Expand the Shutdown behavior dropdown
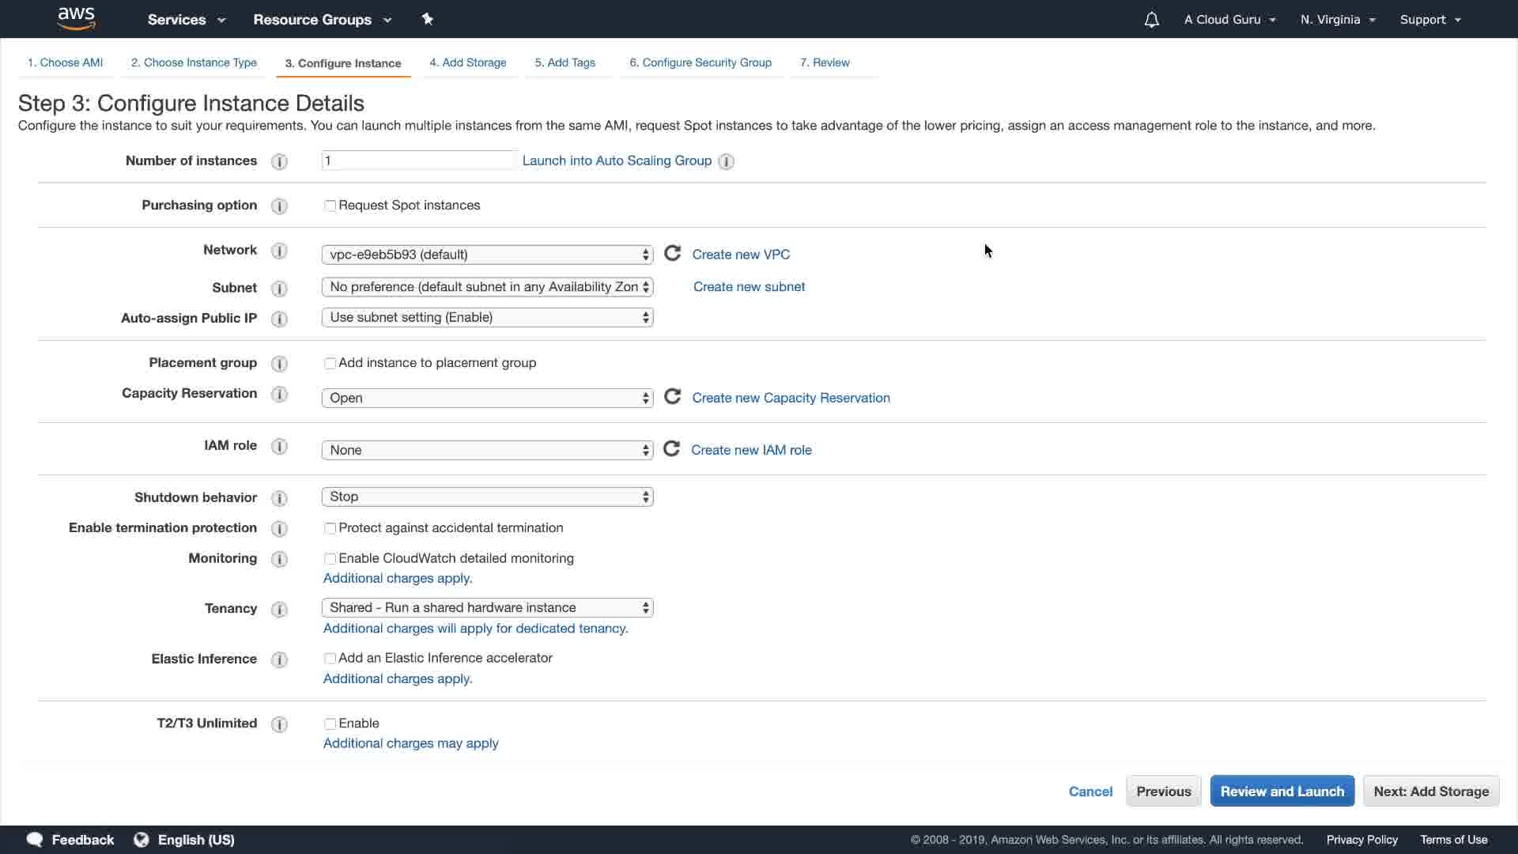 click(x=487, y=497)
